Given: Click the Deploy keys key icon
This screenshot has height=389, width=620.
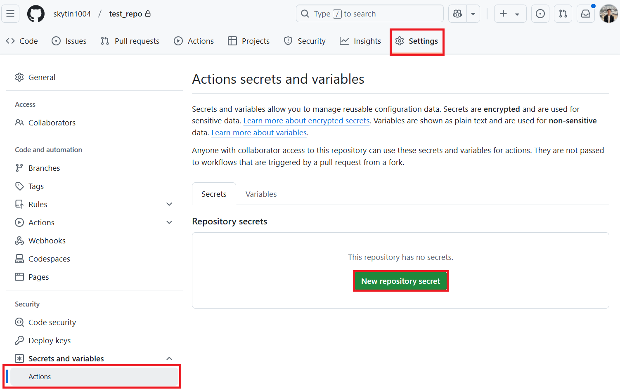Looking at the screenshot, I should click(19, 340).
